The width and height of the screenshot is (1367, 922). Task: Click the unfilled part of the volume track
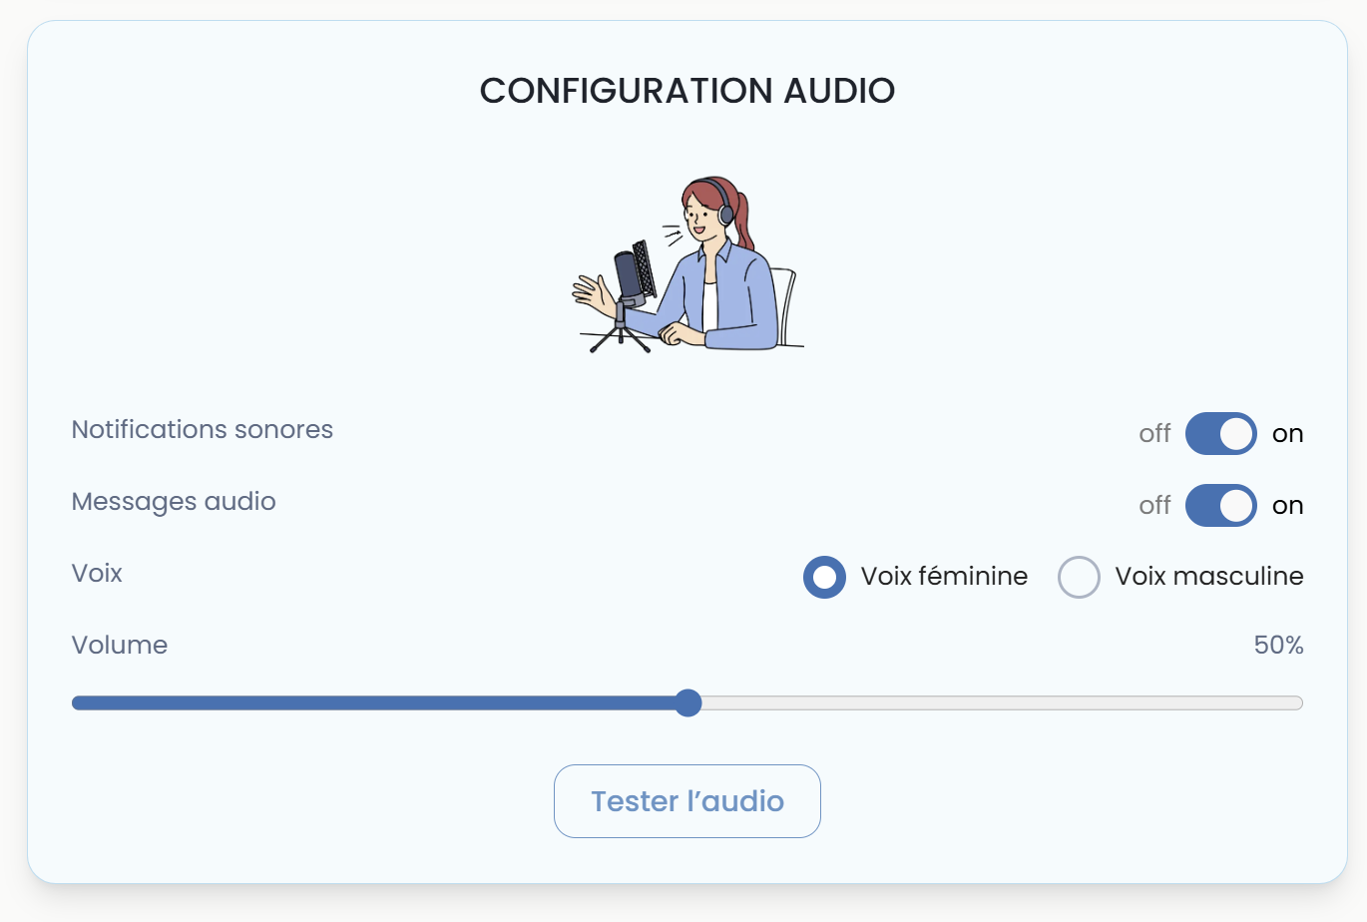pos(998,703)
